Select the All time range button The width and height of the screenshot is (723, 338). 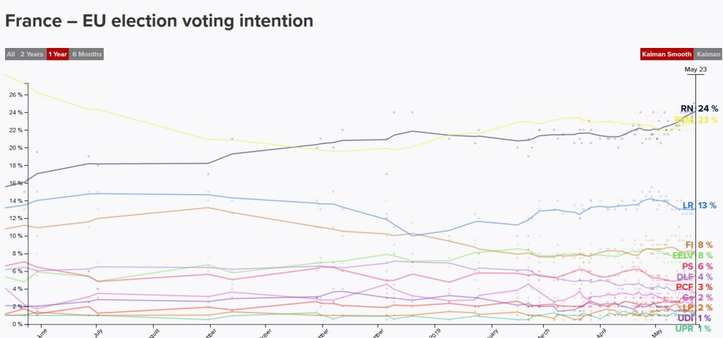coord(11,54)
